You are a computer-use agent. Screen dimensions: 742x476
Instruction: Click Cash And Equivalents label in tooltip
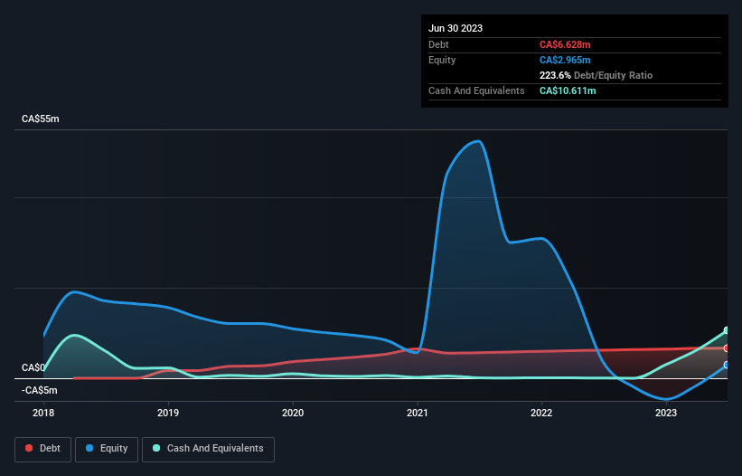(x=476, y=90)
